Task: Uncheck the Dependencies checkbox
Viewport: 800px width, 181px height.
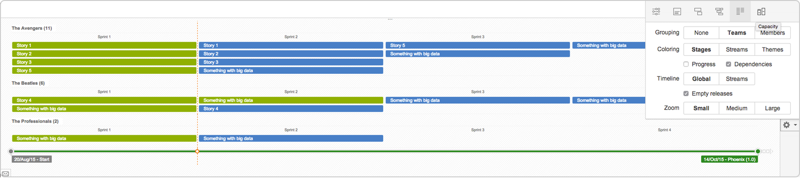Action: pyautogui.click(x=728, y=64)
